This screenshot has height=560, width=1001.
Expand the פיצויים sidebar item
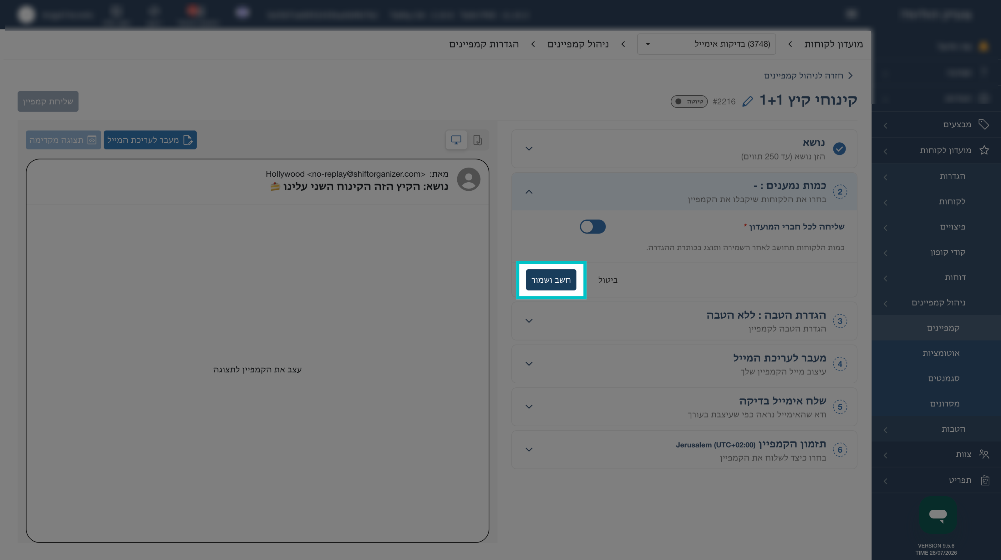(x=937, y=227)
